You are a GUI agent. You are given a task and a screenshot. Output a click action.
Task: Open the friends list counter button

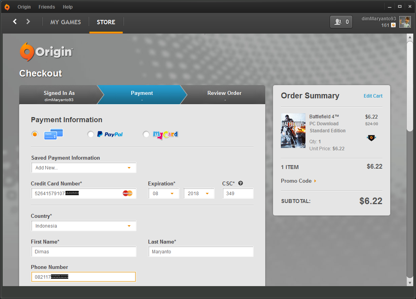pyautogui.click(x=341, y=22)
